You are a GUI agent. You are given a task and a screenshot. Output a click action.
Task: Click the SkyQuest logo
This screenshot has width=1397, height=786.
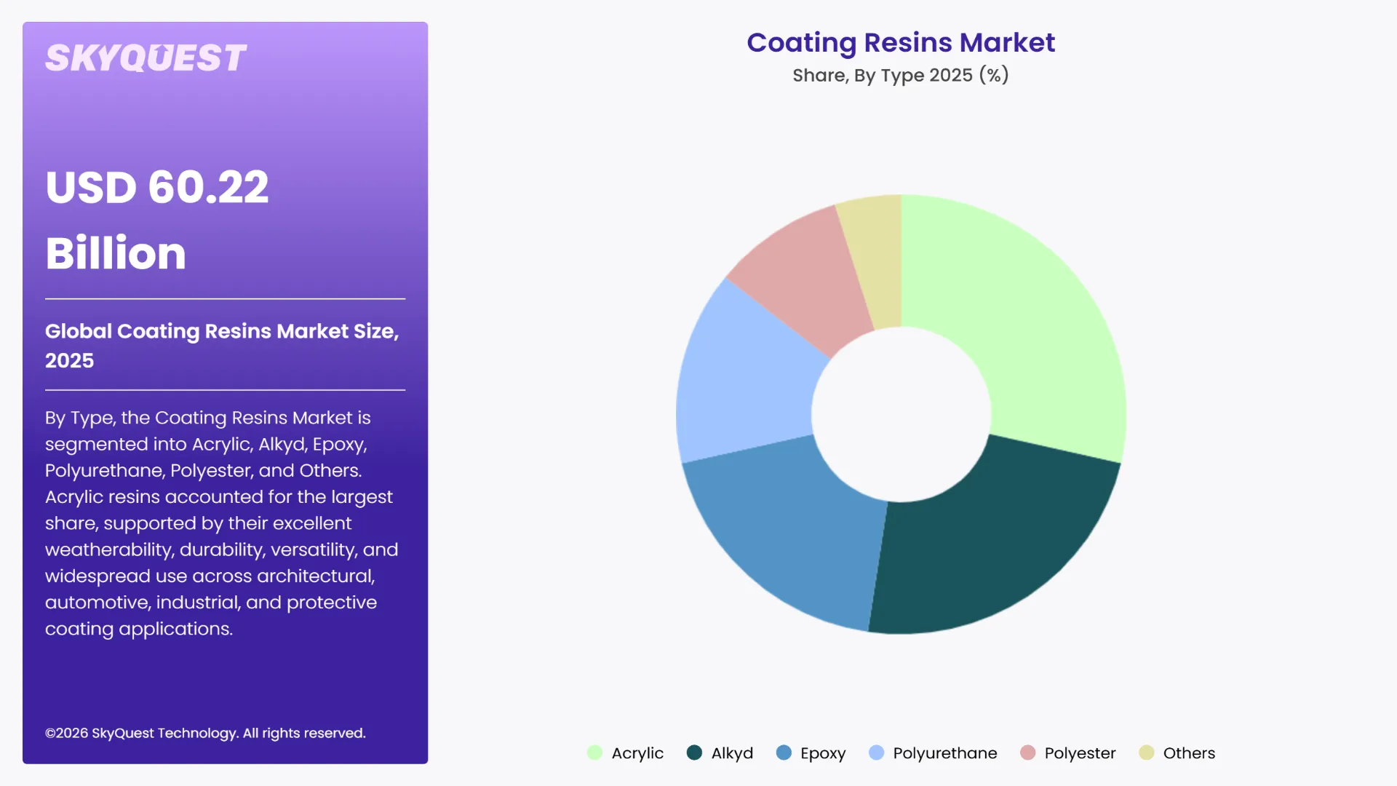coord(146,58)
